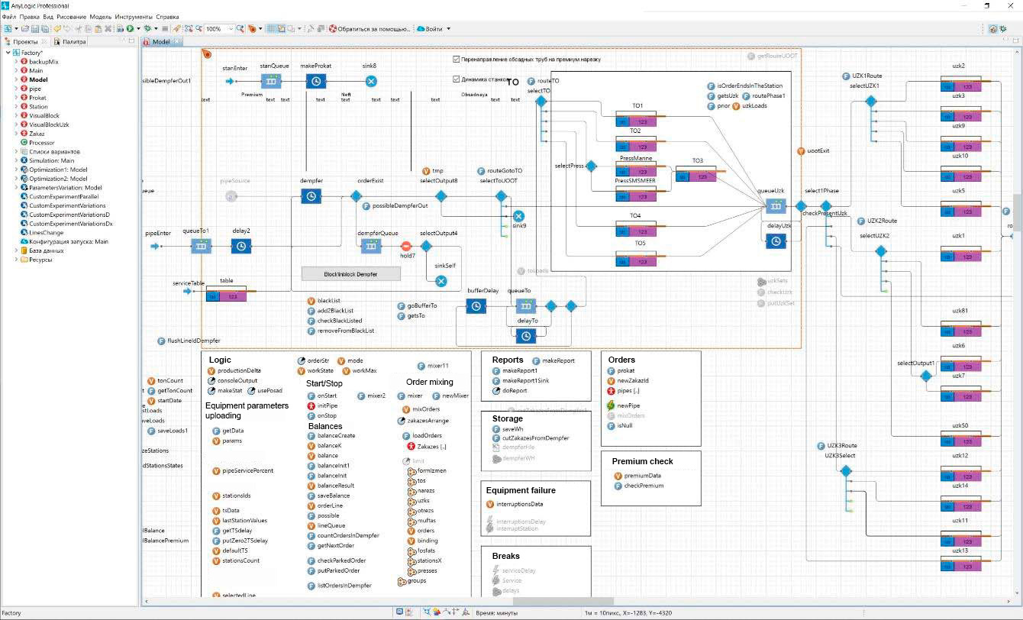Expand the Station agent in project tree
This screenshot has height=620, width=1023.
point(16,107)
